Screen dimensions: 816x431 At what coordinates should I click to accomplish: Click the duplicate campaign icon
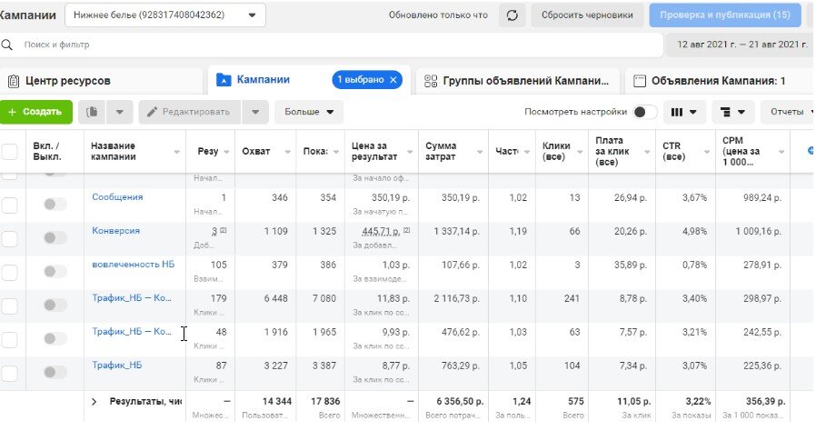[x=92, y=112]
